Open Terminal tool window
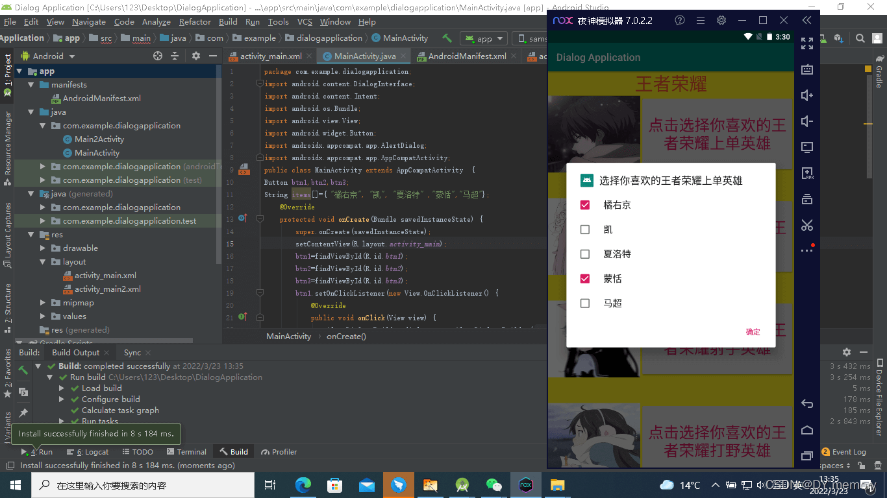Viewport: 887px width, 498px height. coord(187,452)
